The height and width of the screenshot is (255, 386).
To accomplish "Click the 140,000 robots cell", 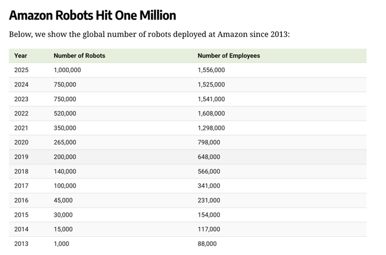I will 65,171.
